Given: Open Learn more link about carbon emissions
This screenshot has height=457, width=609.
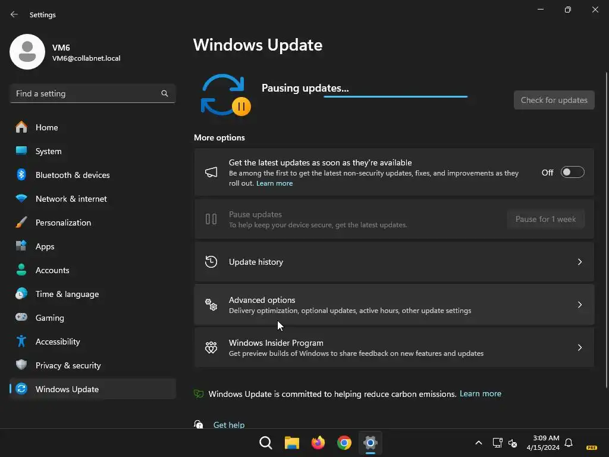Looking at the screenshot, I should tap(480, 394).
